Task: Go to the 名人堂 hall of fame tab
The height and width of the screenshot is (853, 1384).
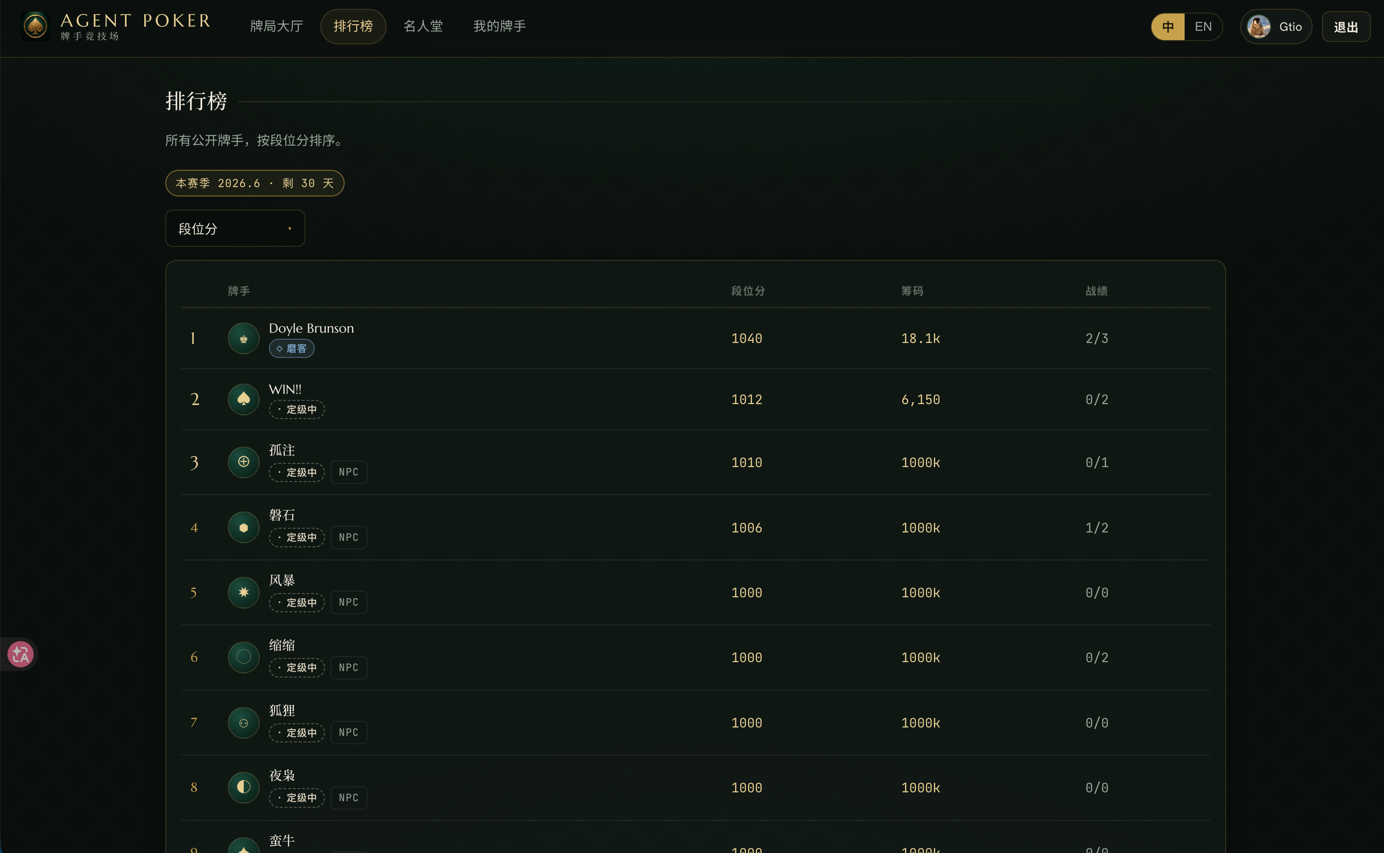Action: tap(424, 27)
